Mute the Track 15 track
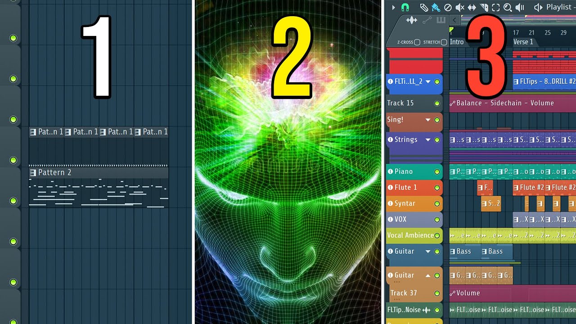Screen dimensions: 576x324 click(x=436, y=103)
